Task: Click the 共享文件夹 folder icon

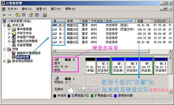Action: (x=14, y=33)
